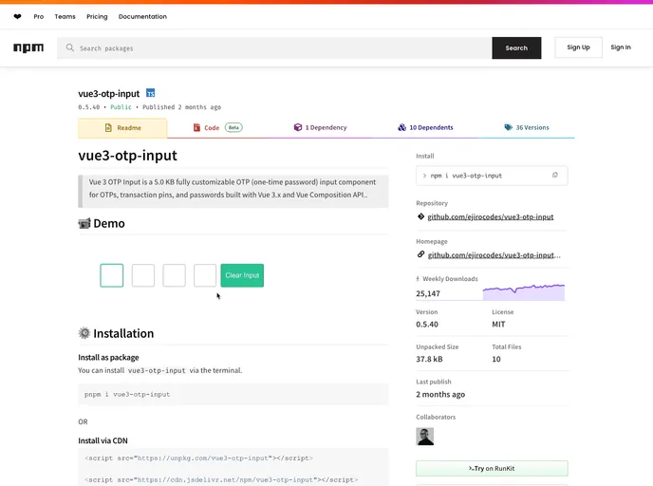Click the magnifier icon in search box

point(70,47)
